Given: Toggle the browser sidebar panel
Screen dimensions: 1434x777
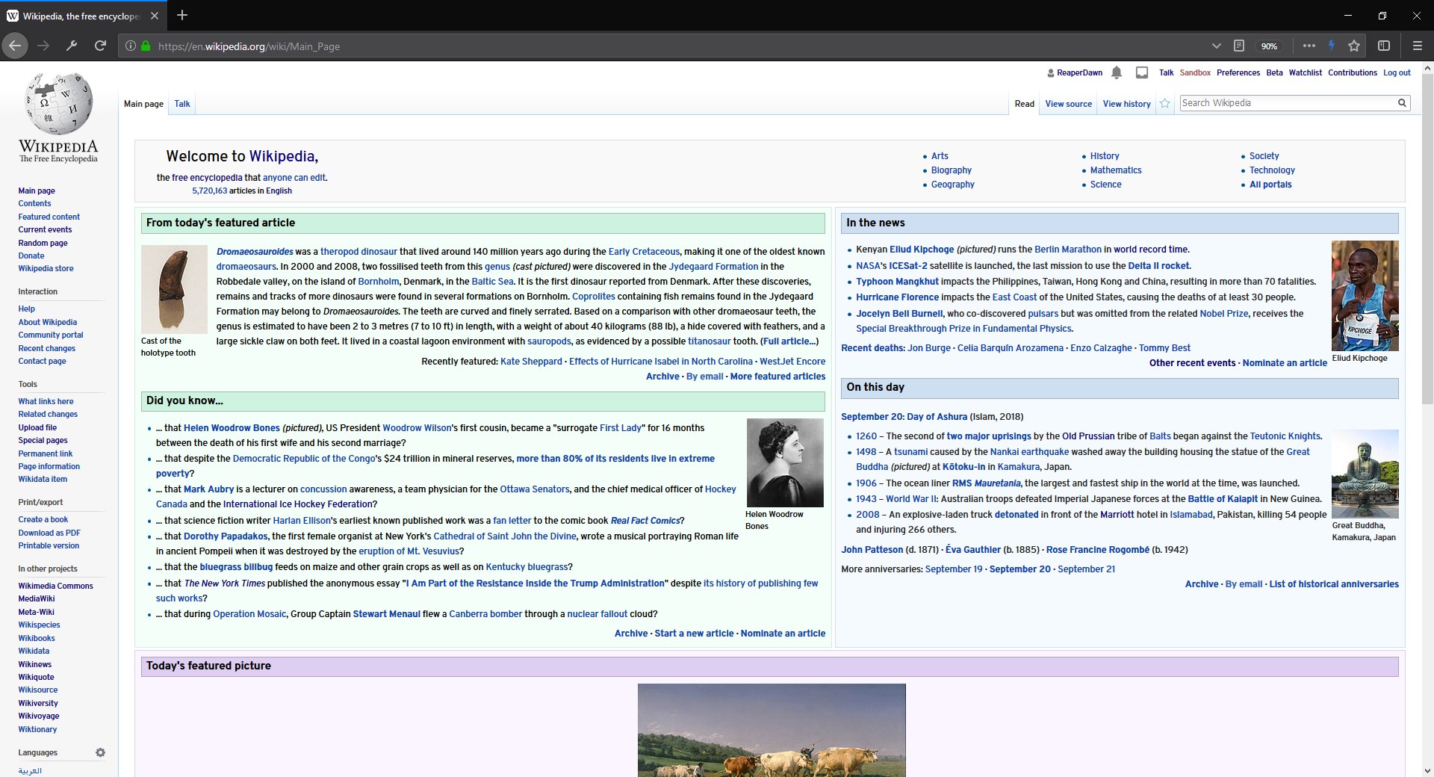Looking at the screenshot, I should pos(1383,46).
